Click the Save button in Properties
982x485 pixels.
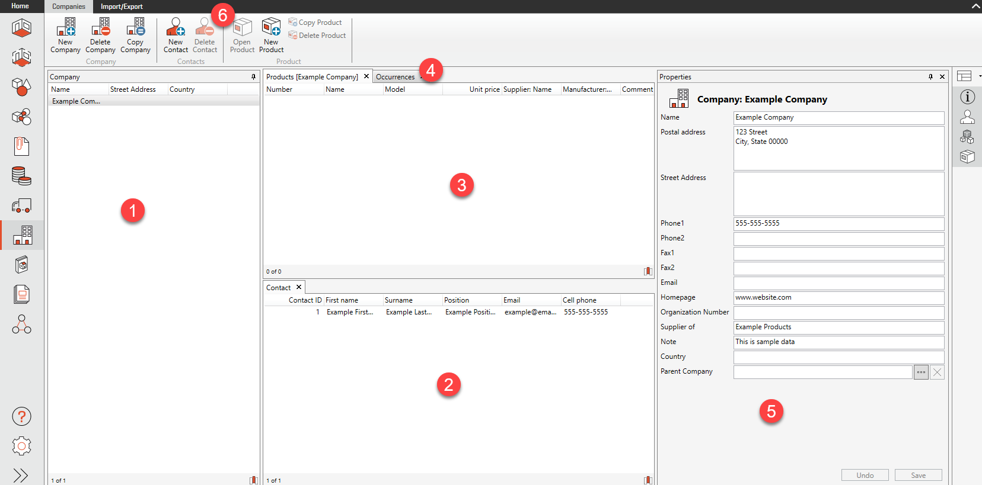tap(918, 476)
